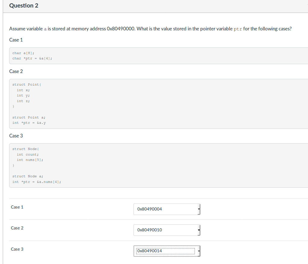Screen dimensions: 308x264
Task: Click the 'int y;' code line
Action: coord(23,96)
